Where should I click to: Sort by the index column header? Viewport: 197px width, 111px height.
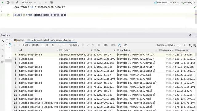75,50
